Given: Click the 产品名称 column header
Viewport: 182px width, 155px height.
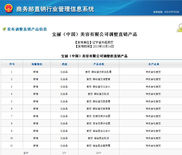Looking at the screenshot, I should (x=98, y=64).
